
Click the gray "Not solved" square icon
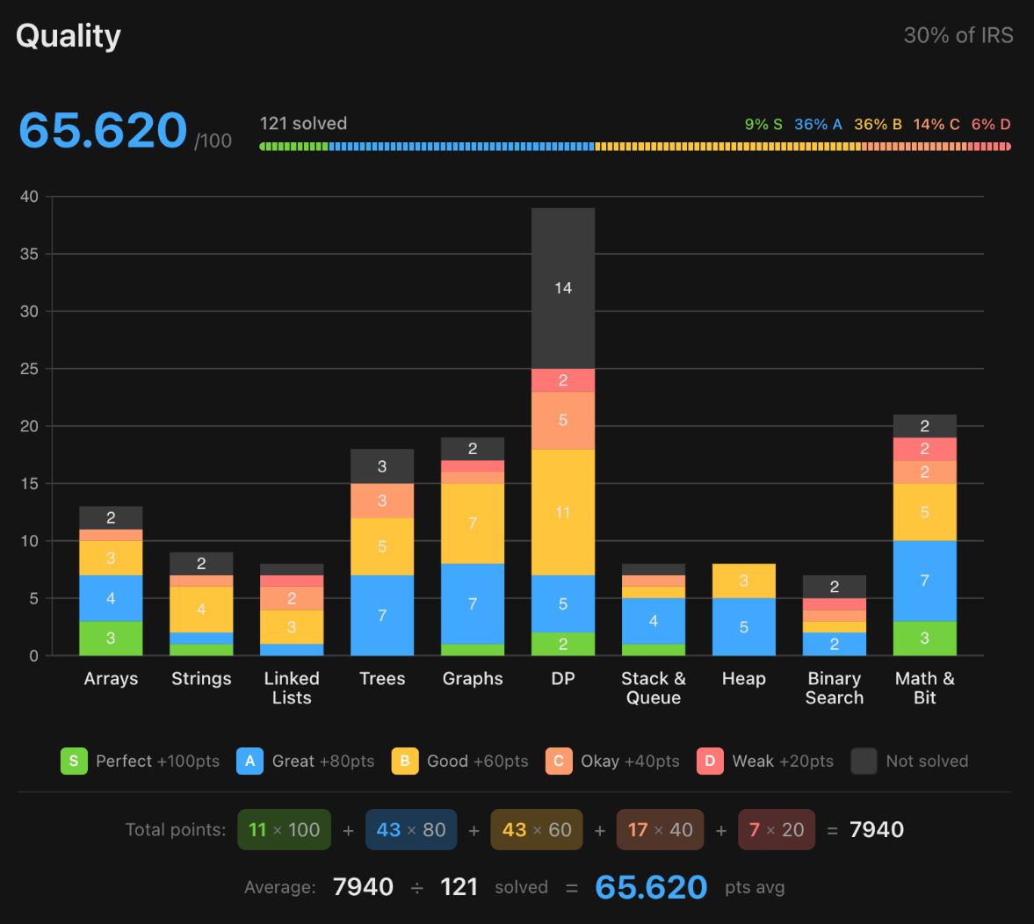(x=864, y=761)
